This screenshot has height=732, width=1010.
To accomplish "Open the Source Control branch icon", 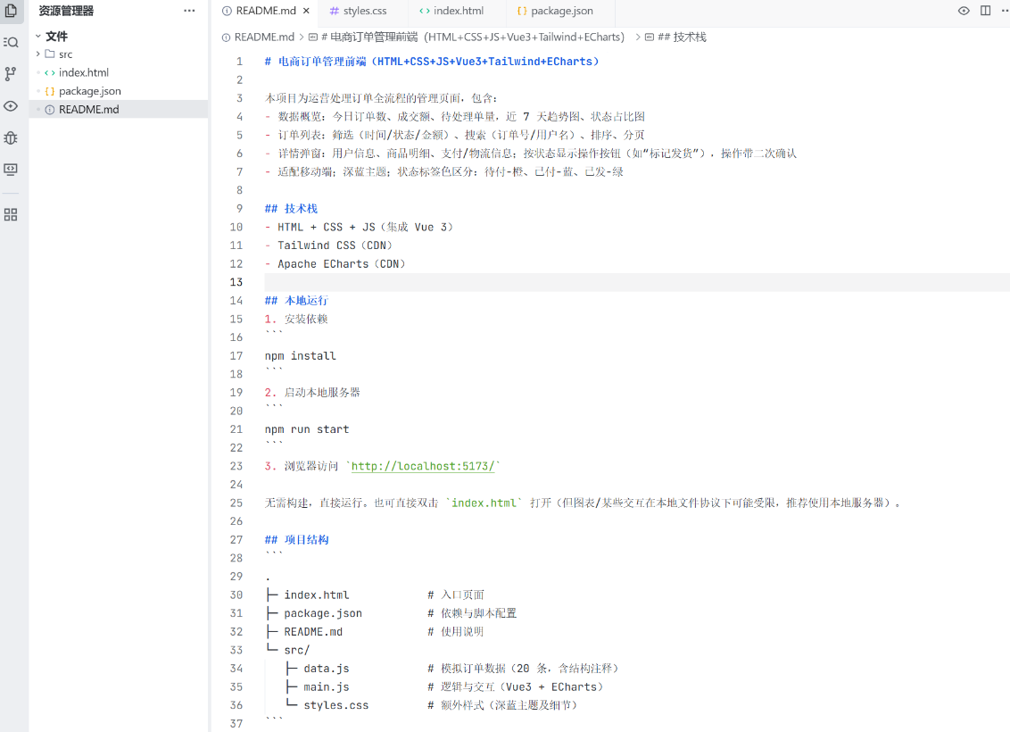I will pyautogui.click(x=11, y=74).
